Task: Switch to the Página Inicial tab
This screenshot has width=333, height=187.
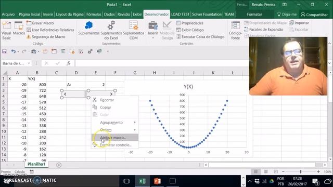Action: pos(30,15)
